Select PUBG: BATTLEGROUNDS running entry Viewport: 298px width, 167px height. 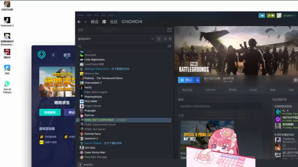(x=124, y=120)
